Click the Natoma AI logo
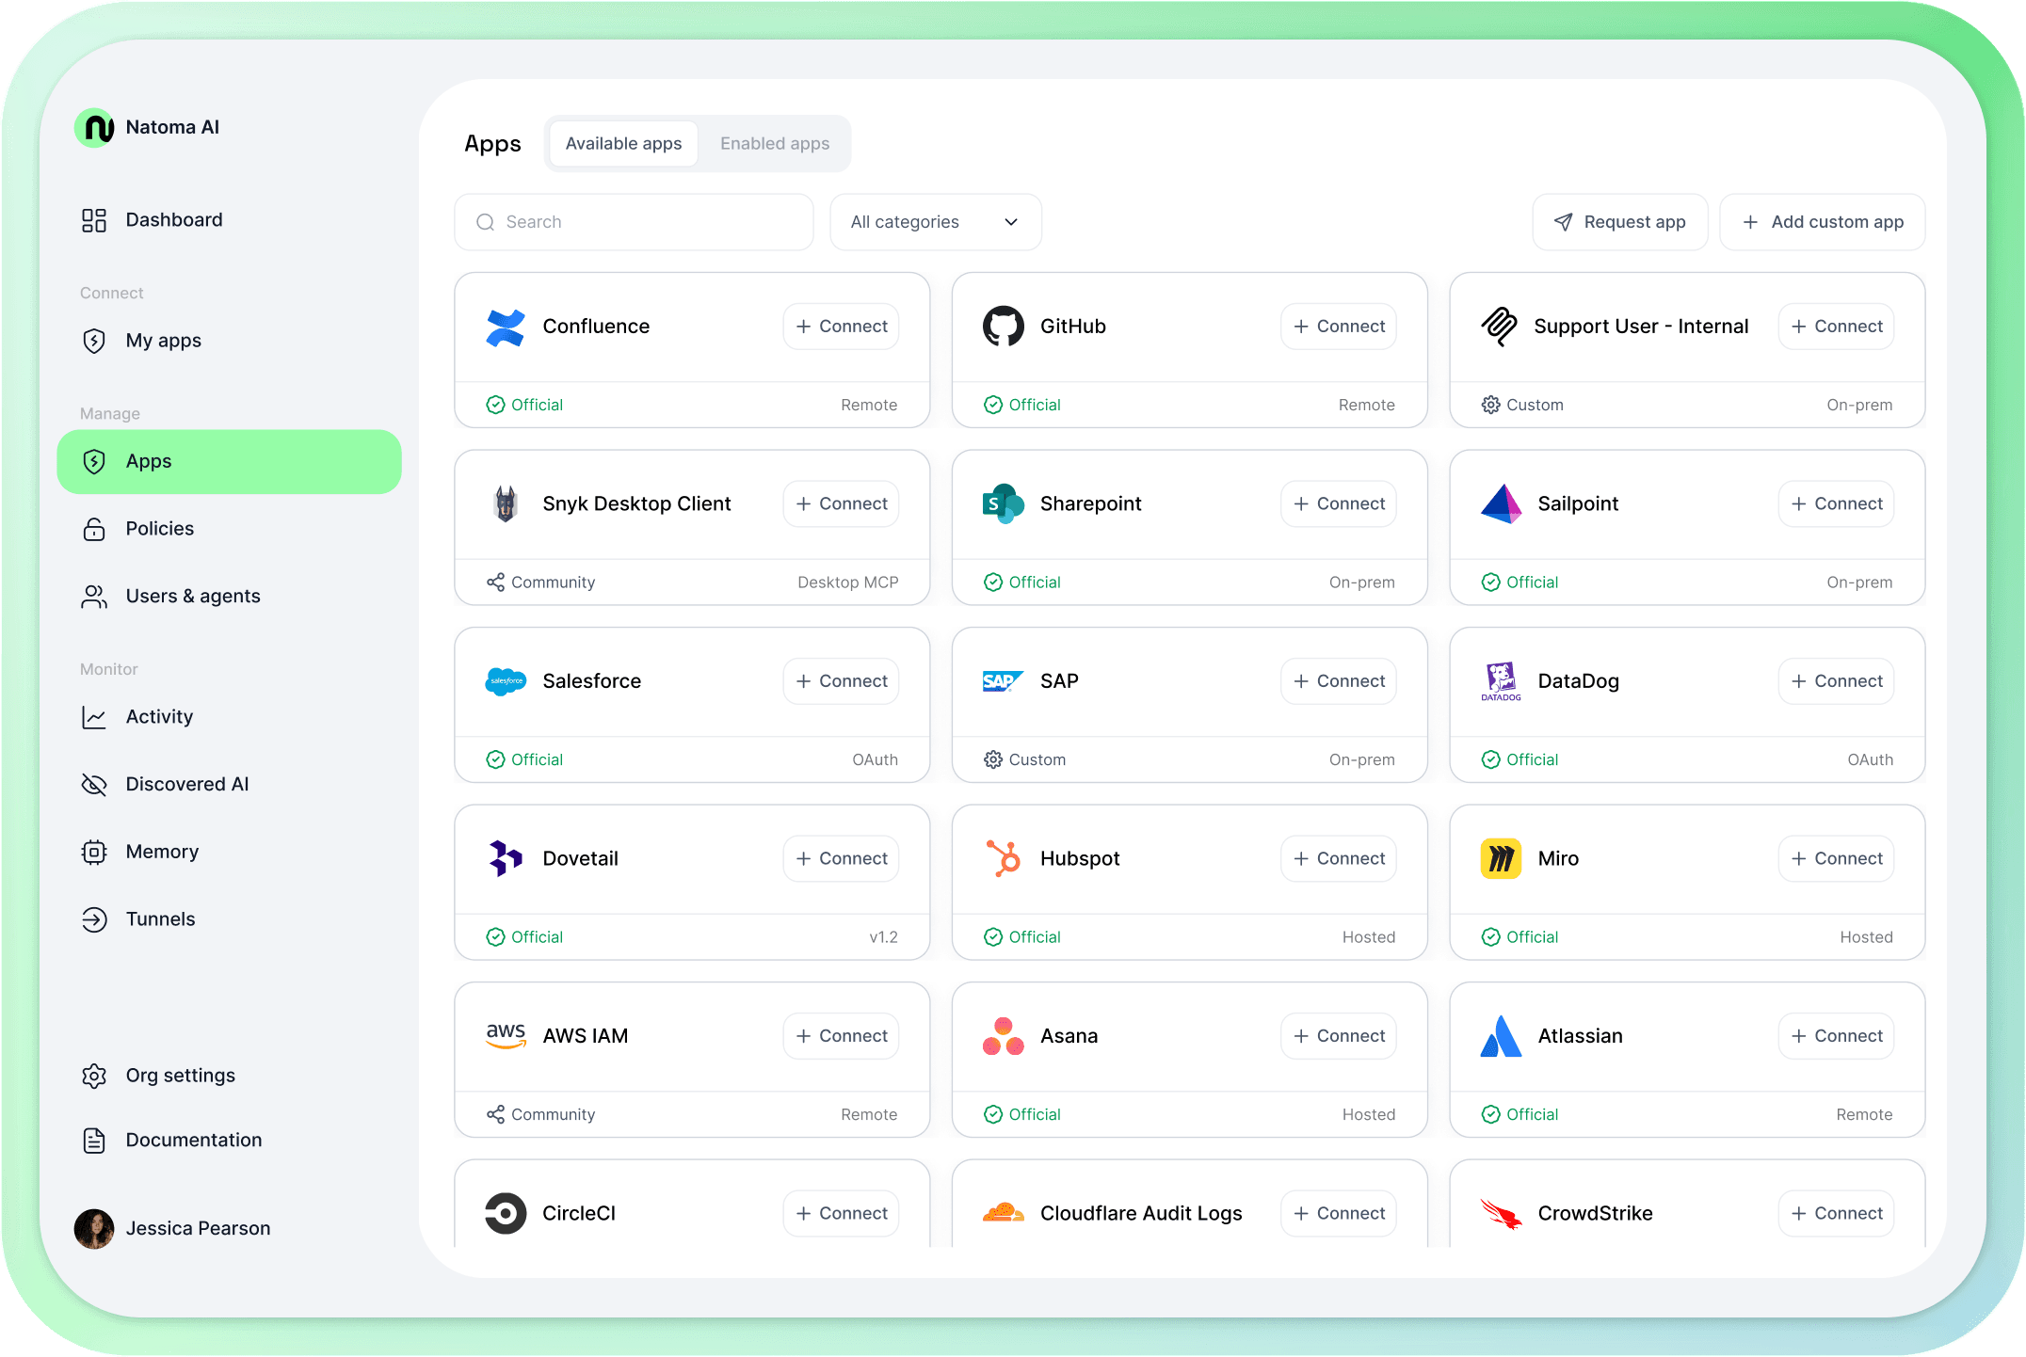Image resolution: width=2026 pixels, height=1357 pixels. click(95, 127)
